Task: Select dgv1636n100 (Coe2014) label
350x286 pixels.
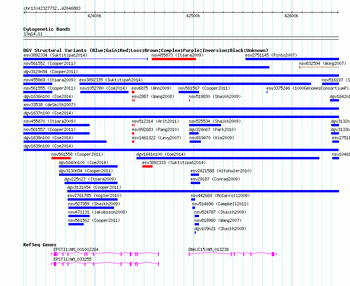Action: point(48,96)
